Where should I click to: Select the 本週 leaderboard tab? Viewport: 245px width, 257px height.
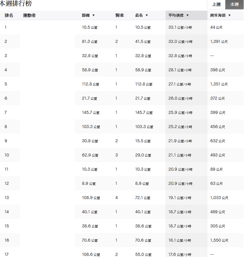click(x=234, y=4)
